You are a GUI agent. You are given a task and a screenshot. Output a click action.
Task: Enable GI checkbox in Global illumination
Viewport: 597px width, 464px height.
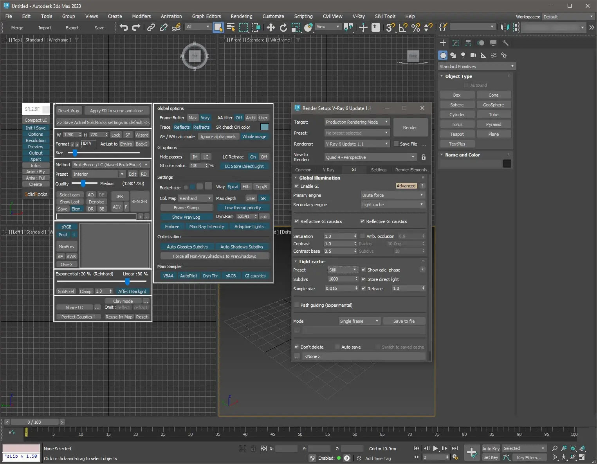297,186
